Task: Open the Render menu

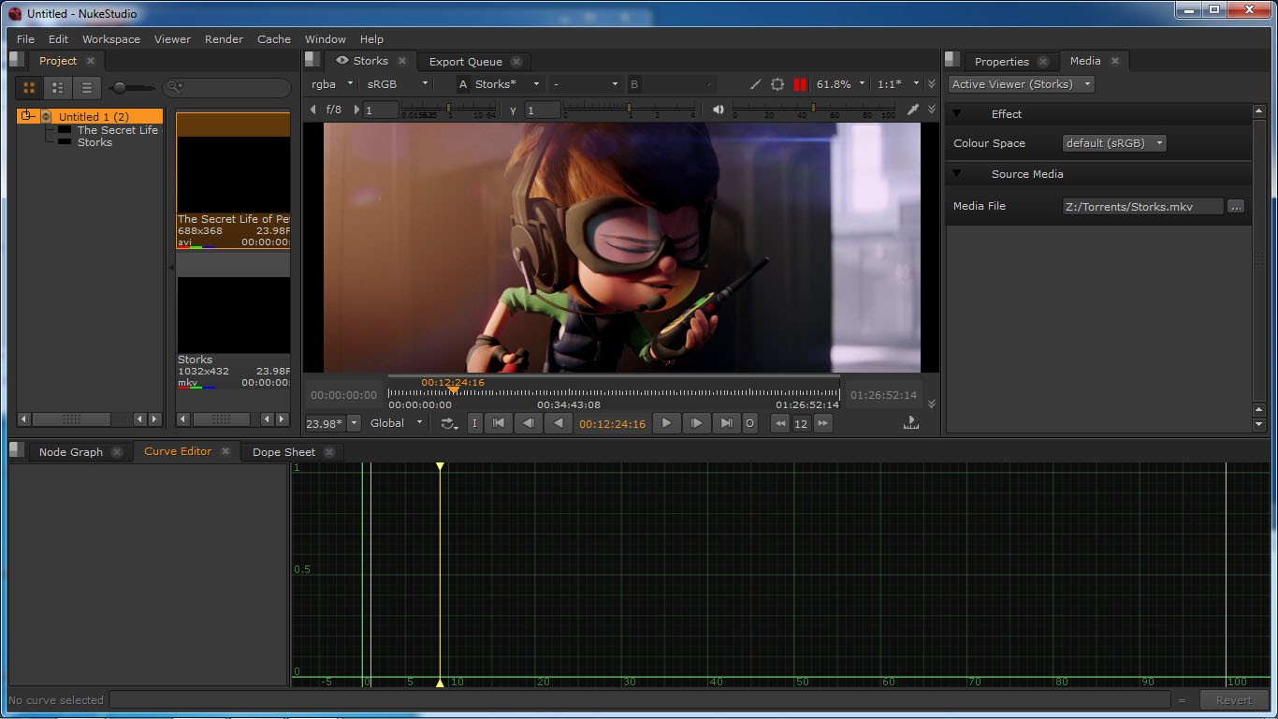Action: tap(224, 39)
